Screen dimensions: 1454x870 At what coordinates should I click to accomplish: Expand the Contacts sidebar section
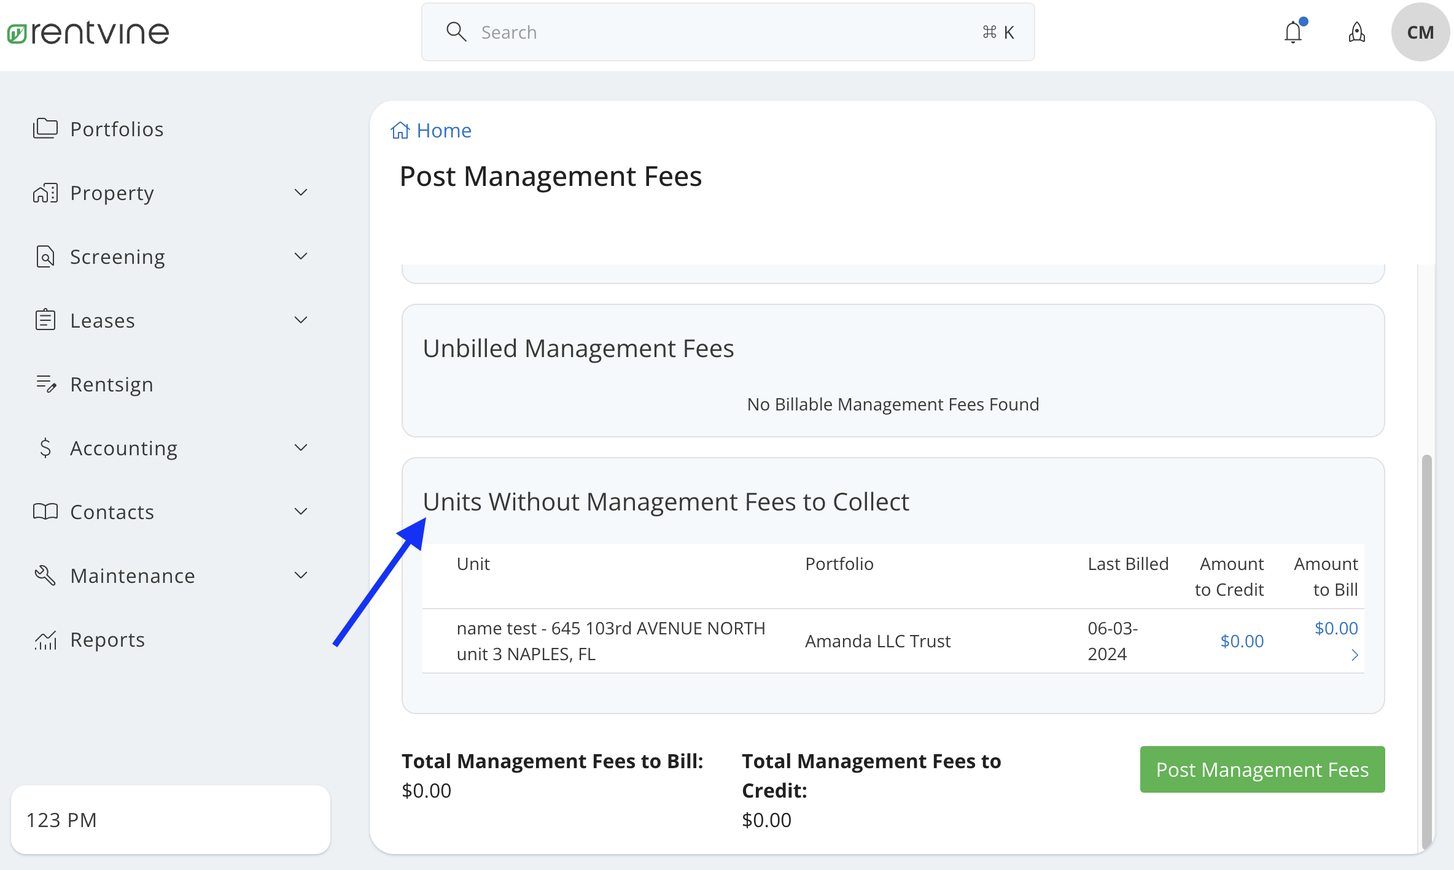tap(300, 511)
